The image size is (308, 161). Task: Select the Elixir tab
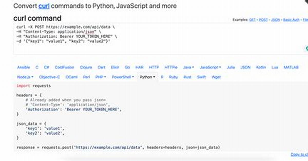115,67
